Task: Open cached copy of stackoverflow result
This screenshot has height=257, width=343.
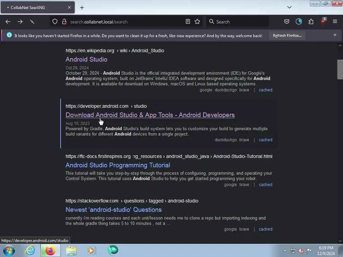Action: (266, 229)
